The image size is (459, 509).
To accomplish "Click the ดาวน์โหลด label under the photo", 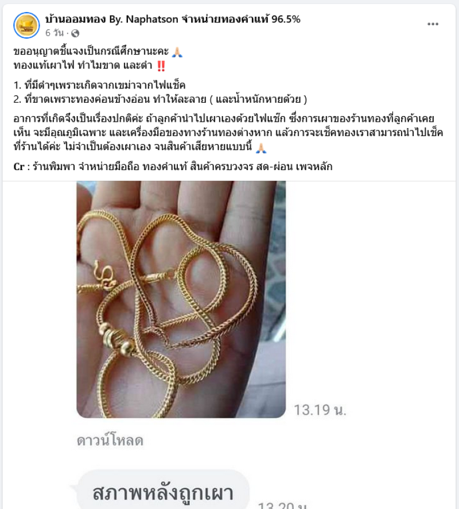I will tap(110, 441).
